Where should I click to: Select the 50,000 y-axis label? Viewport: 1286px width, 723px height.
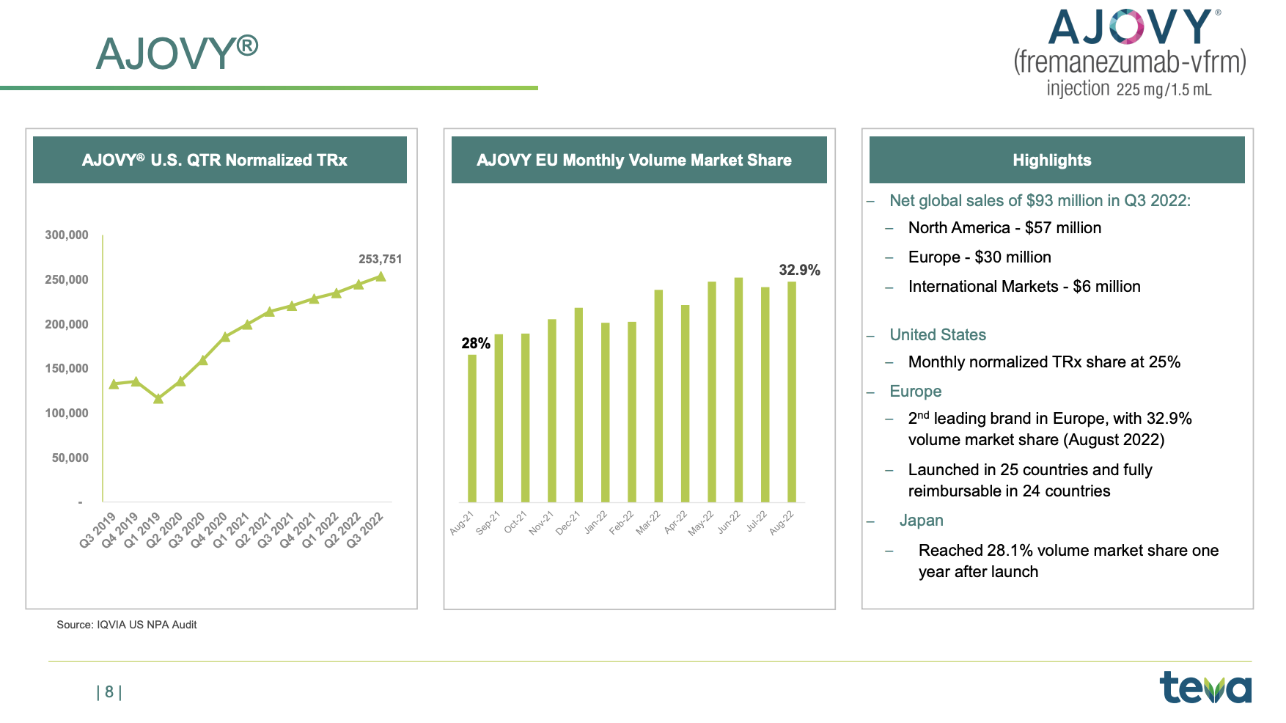[70, 458]
